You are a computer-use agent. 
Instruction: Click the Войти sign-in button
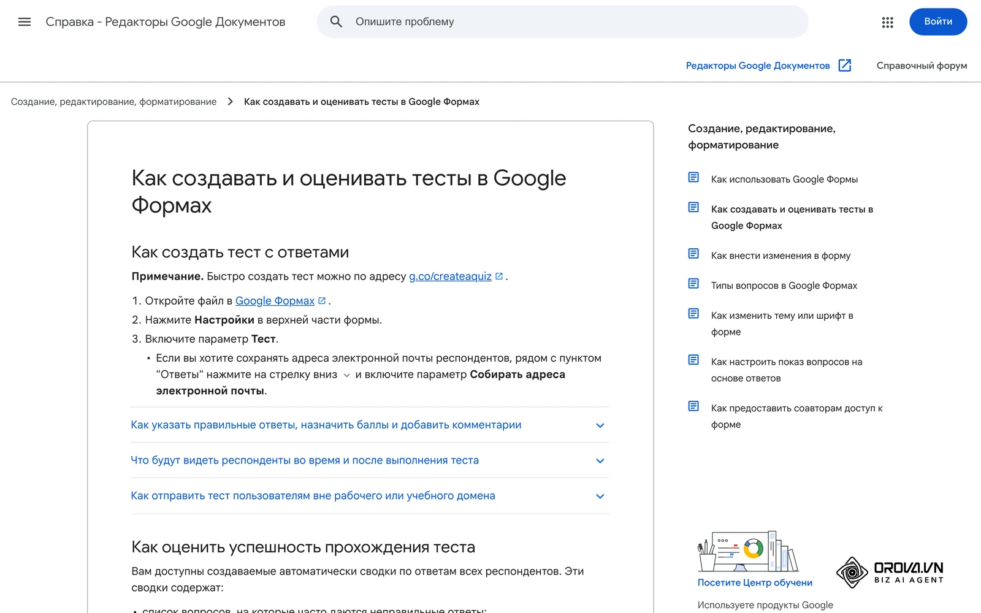(938, 21)
